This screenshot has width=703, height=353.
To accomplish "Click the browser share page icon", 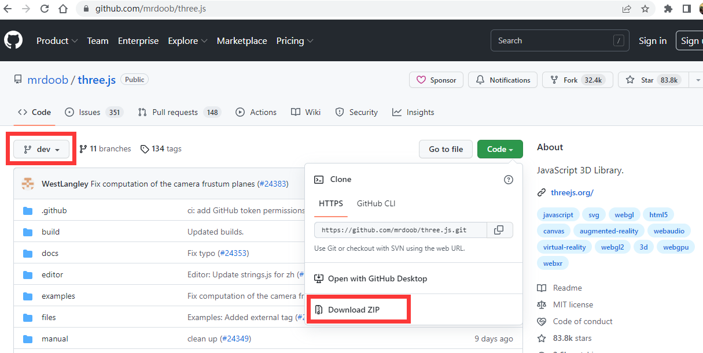I will [627, 9].
